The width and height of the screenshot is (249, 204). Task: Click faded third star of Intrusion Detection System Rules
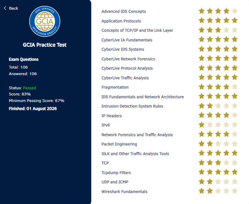click(218, 106)
